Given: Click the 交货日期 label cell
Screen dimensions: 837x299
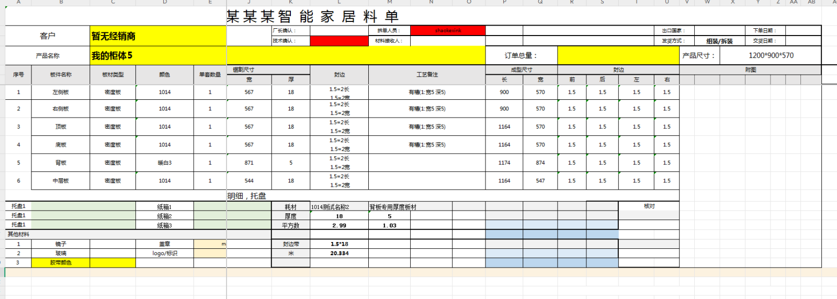Looking at the screenshot, I should coord(765,41).
